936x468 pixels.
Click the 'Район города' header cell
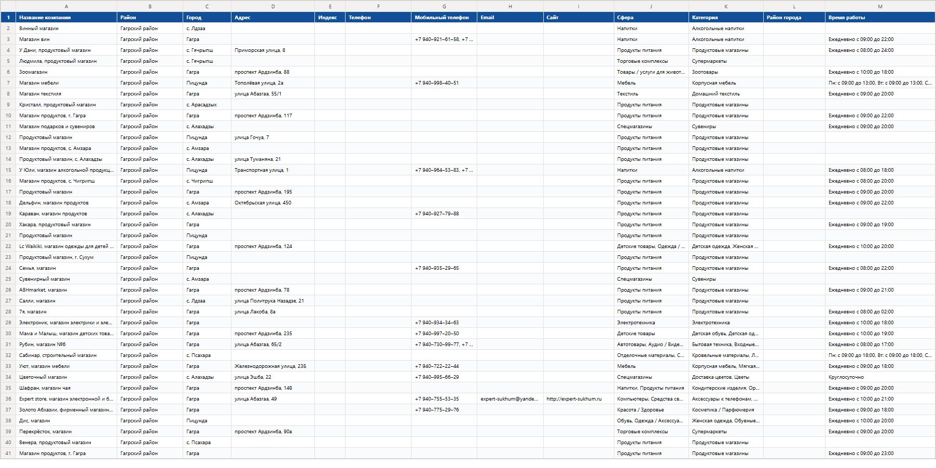pos(794,18)
